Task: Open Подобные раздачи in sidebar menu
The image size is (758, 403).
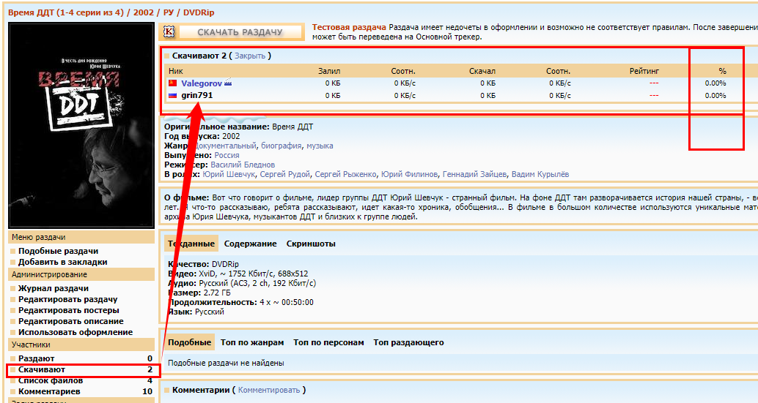Action: coord(58,251)
